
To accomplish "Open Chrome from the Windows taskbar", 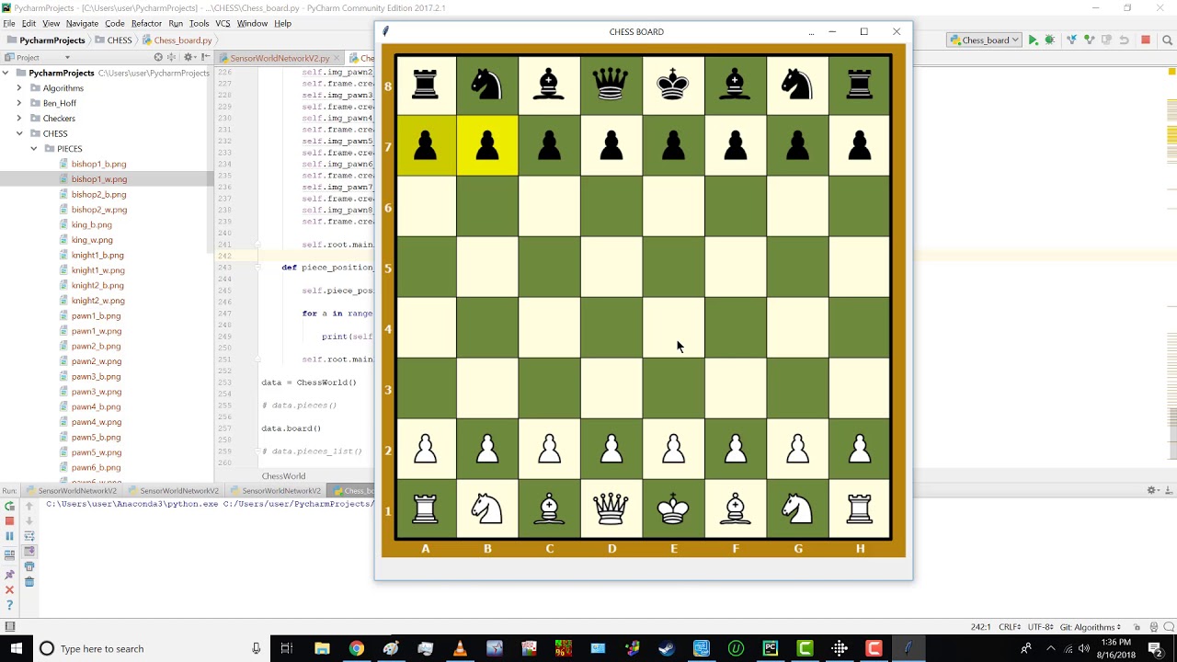I will 356,648.
